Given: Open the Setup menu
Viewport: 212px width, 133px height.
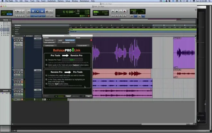Looking at the screenshot, I should [x=68, y=1].
